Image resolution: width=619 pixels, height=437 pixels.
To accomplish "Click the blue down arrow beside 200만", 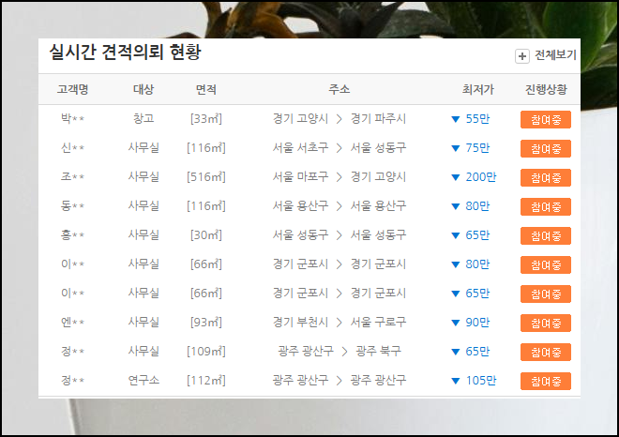I will tap(455, 177).
